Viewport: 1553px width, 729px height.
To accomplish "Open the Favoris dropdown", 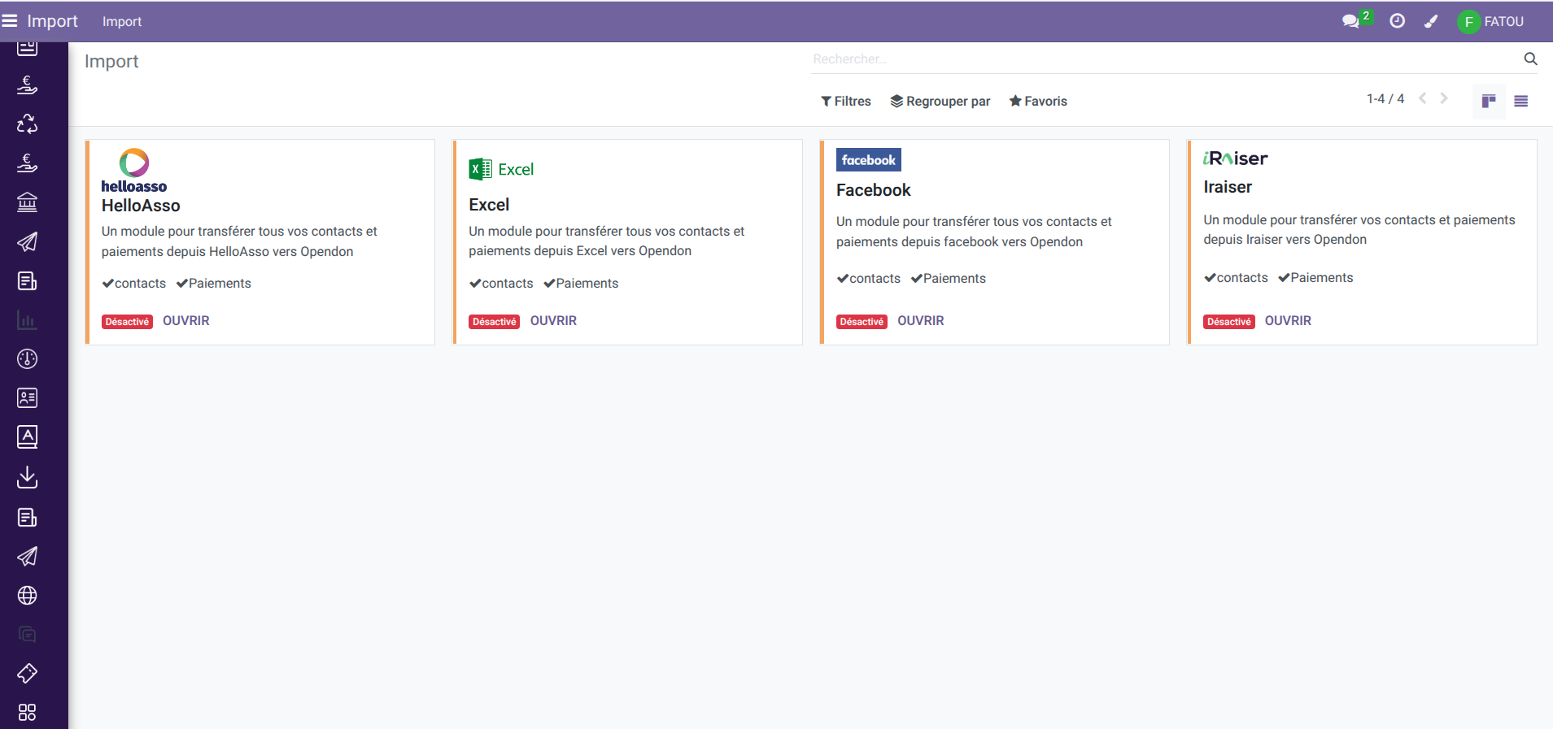I will [x=1038, y=101].
